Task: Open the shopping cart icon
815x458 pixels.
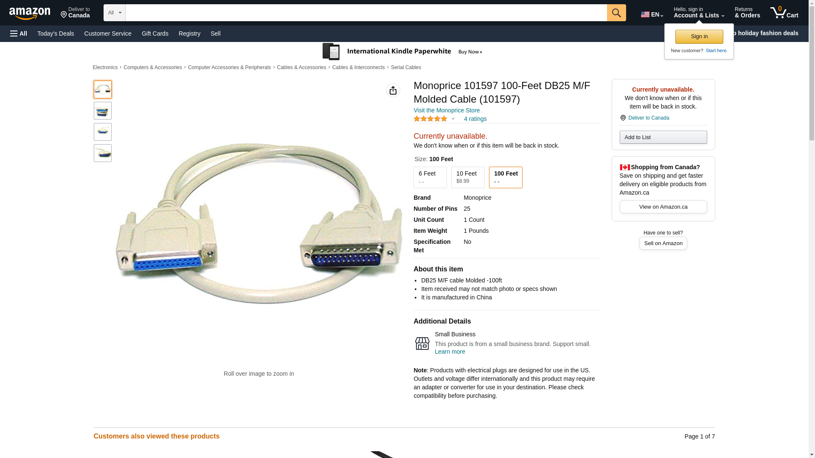Action: [x=784, y=13]
